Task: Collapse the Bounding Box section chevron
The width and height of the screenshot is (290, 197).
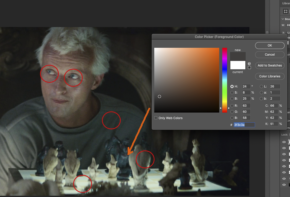Action: 283,19
